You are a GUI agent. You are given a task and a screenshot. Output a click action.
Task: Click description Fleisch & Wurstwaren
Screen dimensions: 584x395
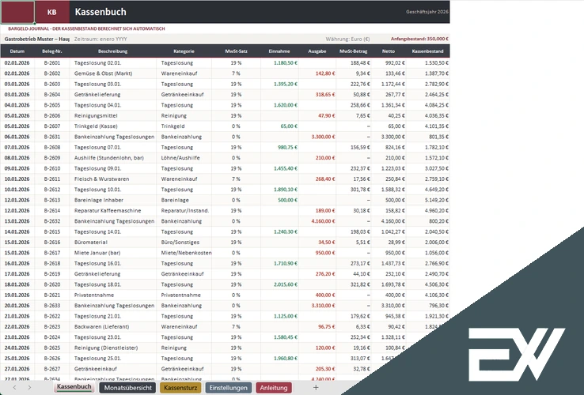101,179
